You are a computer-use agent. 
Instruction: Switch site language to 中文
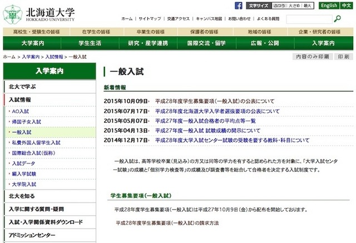point(347,6)
